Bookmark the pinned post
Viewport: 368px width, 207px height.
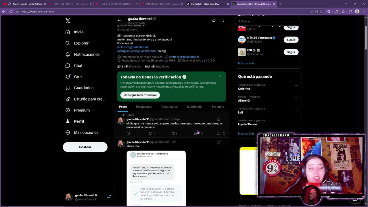click(218, 133)
